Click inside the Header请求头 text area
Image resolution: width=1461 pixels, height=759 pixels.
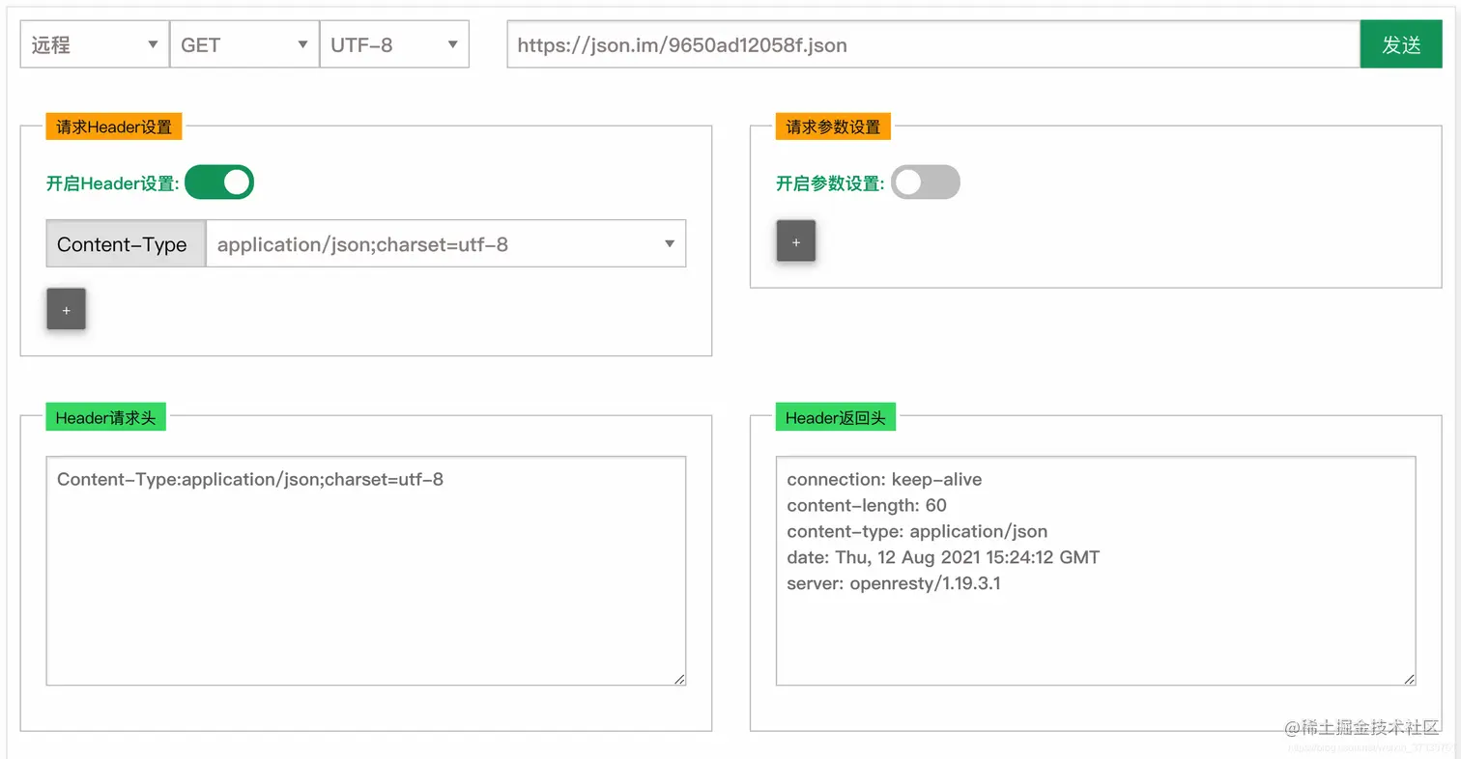(366, 571)
